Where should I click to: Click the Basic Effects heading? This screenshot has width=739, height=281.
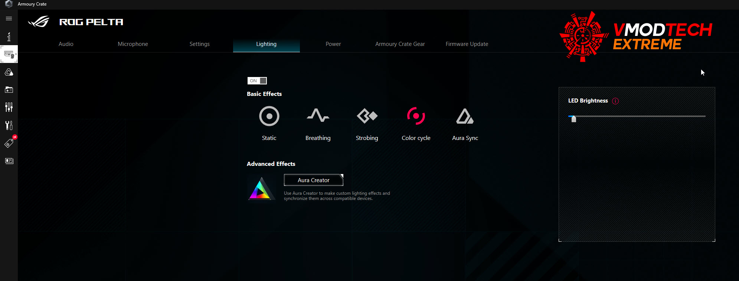tap(264, 94)
